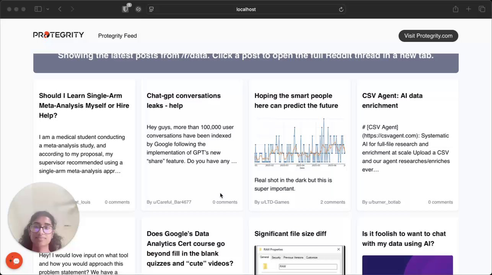Open the Significant file size diff post
The height and width of the screenshot is (275, 492).
coord(290,234)
